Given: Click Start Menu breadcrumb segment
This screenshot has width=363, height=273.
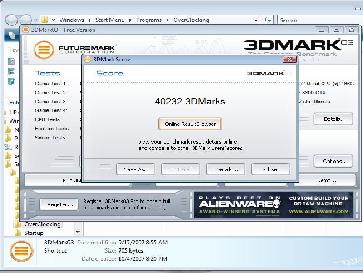Looking at the screenshot, I should point(110,20).
